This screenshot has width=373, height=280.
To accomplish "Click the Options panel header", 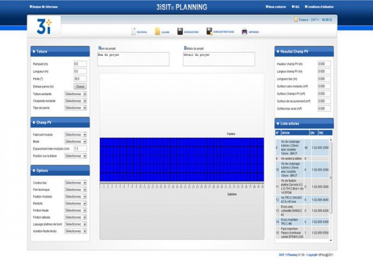I will click(x=60, y=170).
